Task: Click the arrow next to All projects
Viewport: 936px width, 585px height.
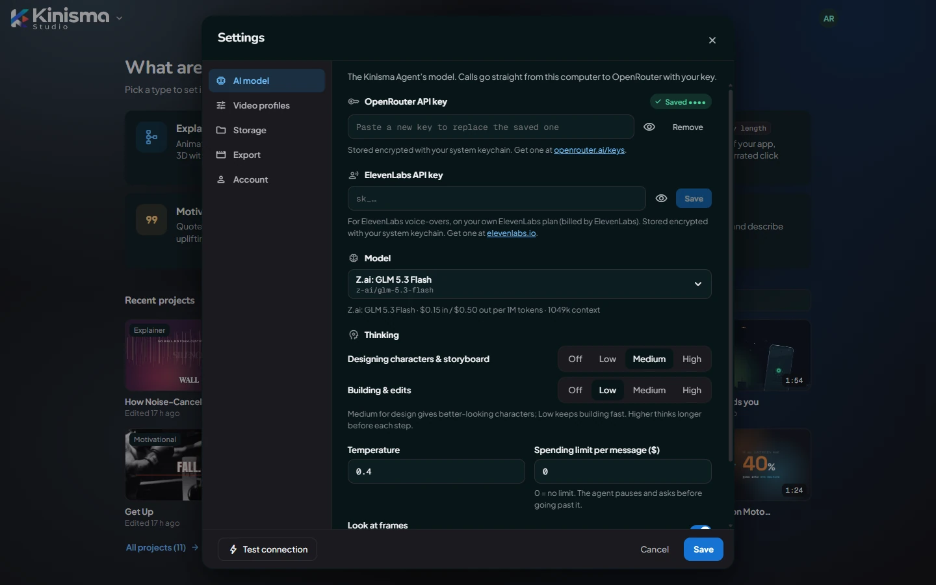Action: tap(195, 547)
